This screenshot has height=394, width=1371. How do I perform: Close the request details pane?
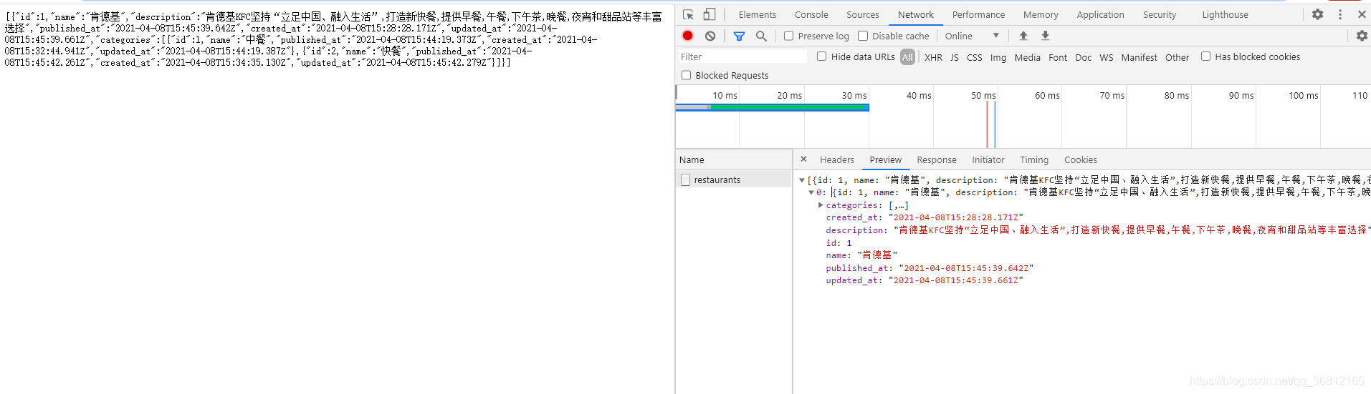(x=803, y=159)
